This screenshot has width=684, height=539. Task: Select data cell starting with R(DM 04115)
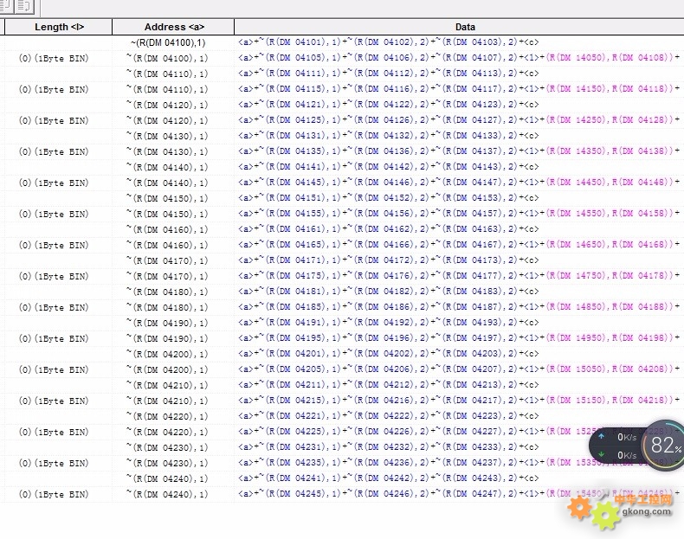click(x=459, y=89)
